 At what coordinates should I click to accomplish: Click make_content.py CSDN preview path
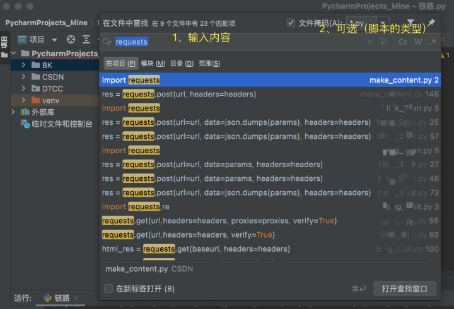coord(149,269)
